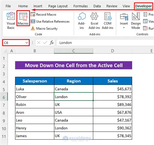
Task: Select column A header
Action: tap(11, 51)
